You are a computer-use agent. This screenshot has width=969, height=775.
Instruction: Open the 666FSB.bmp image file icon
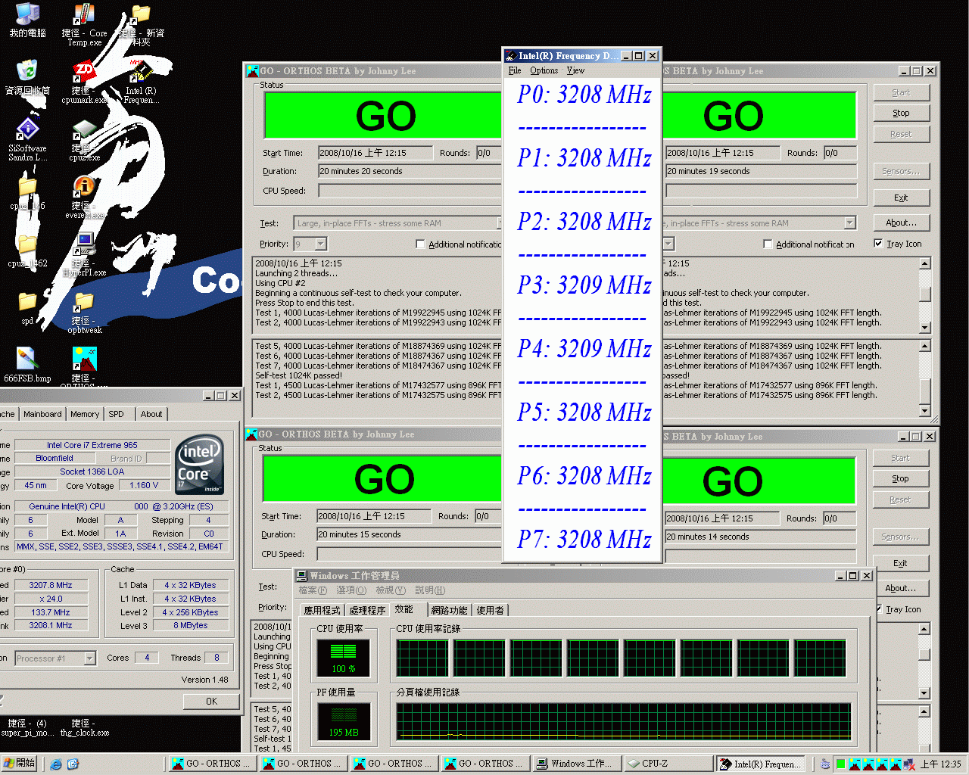[x=27, y=359]
